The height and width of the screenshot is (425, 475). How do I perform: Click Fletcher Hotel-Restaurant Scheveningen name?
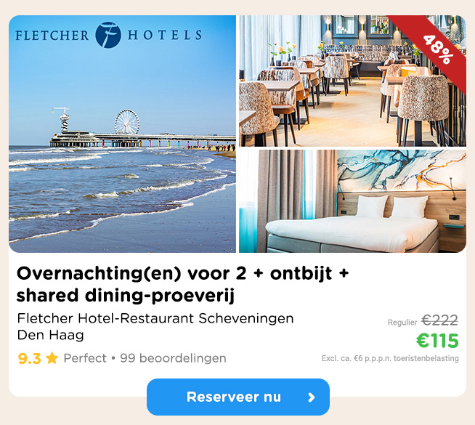tap(155, 318)
